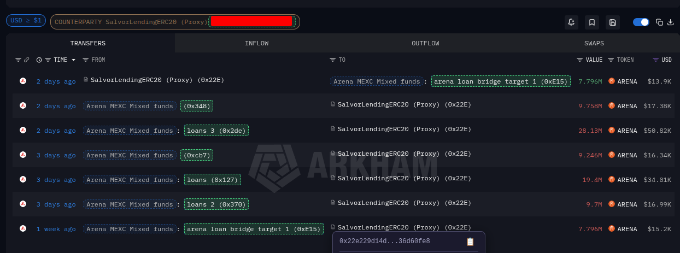Switch to the INFLOW tab
The image size is (680, 253).
click(256, 43)
